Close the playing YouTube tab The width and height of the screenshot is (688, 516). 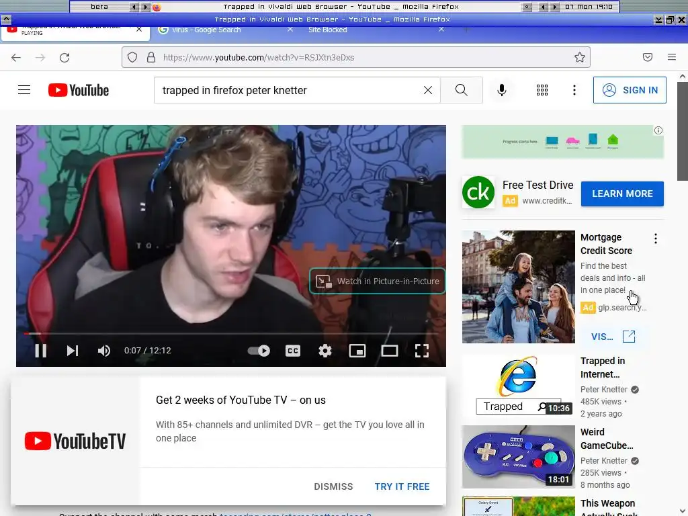coord(139,30)
